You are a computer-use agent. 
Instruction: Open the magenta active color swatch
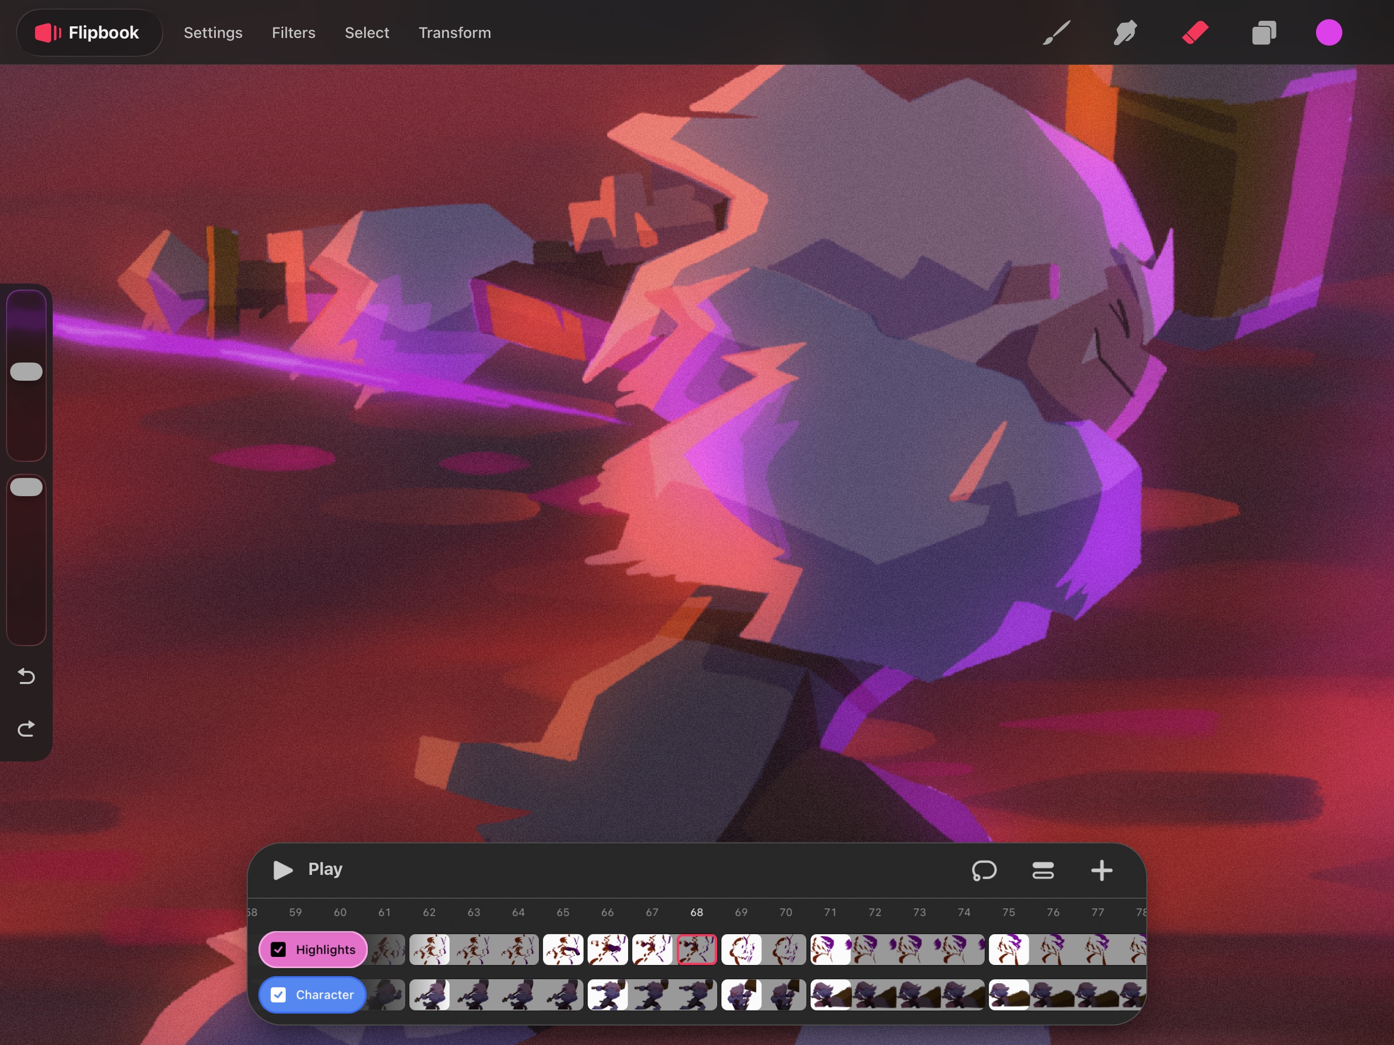1329,33
